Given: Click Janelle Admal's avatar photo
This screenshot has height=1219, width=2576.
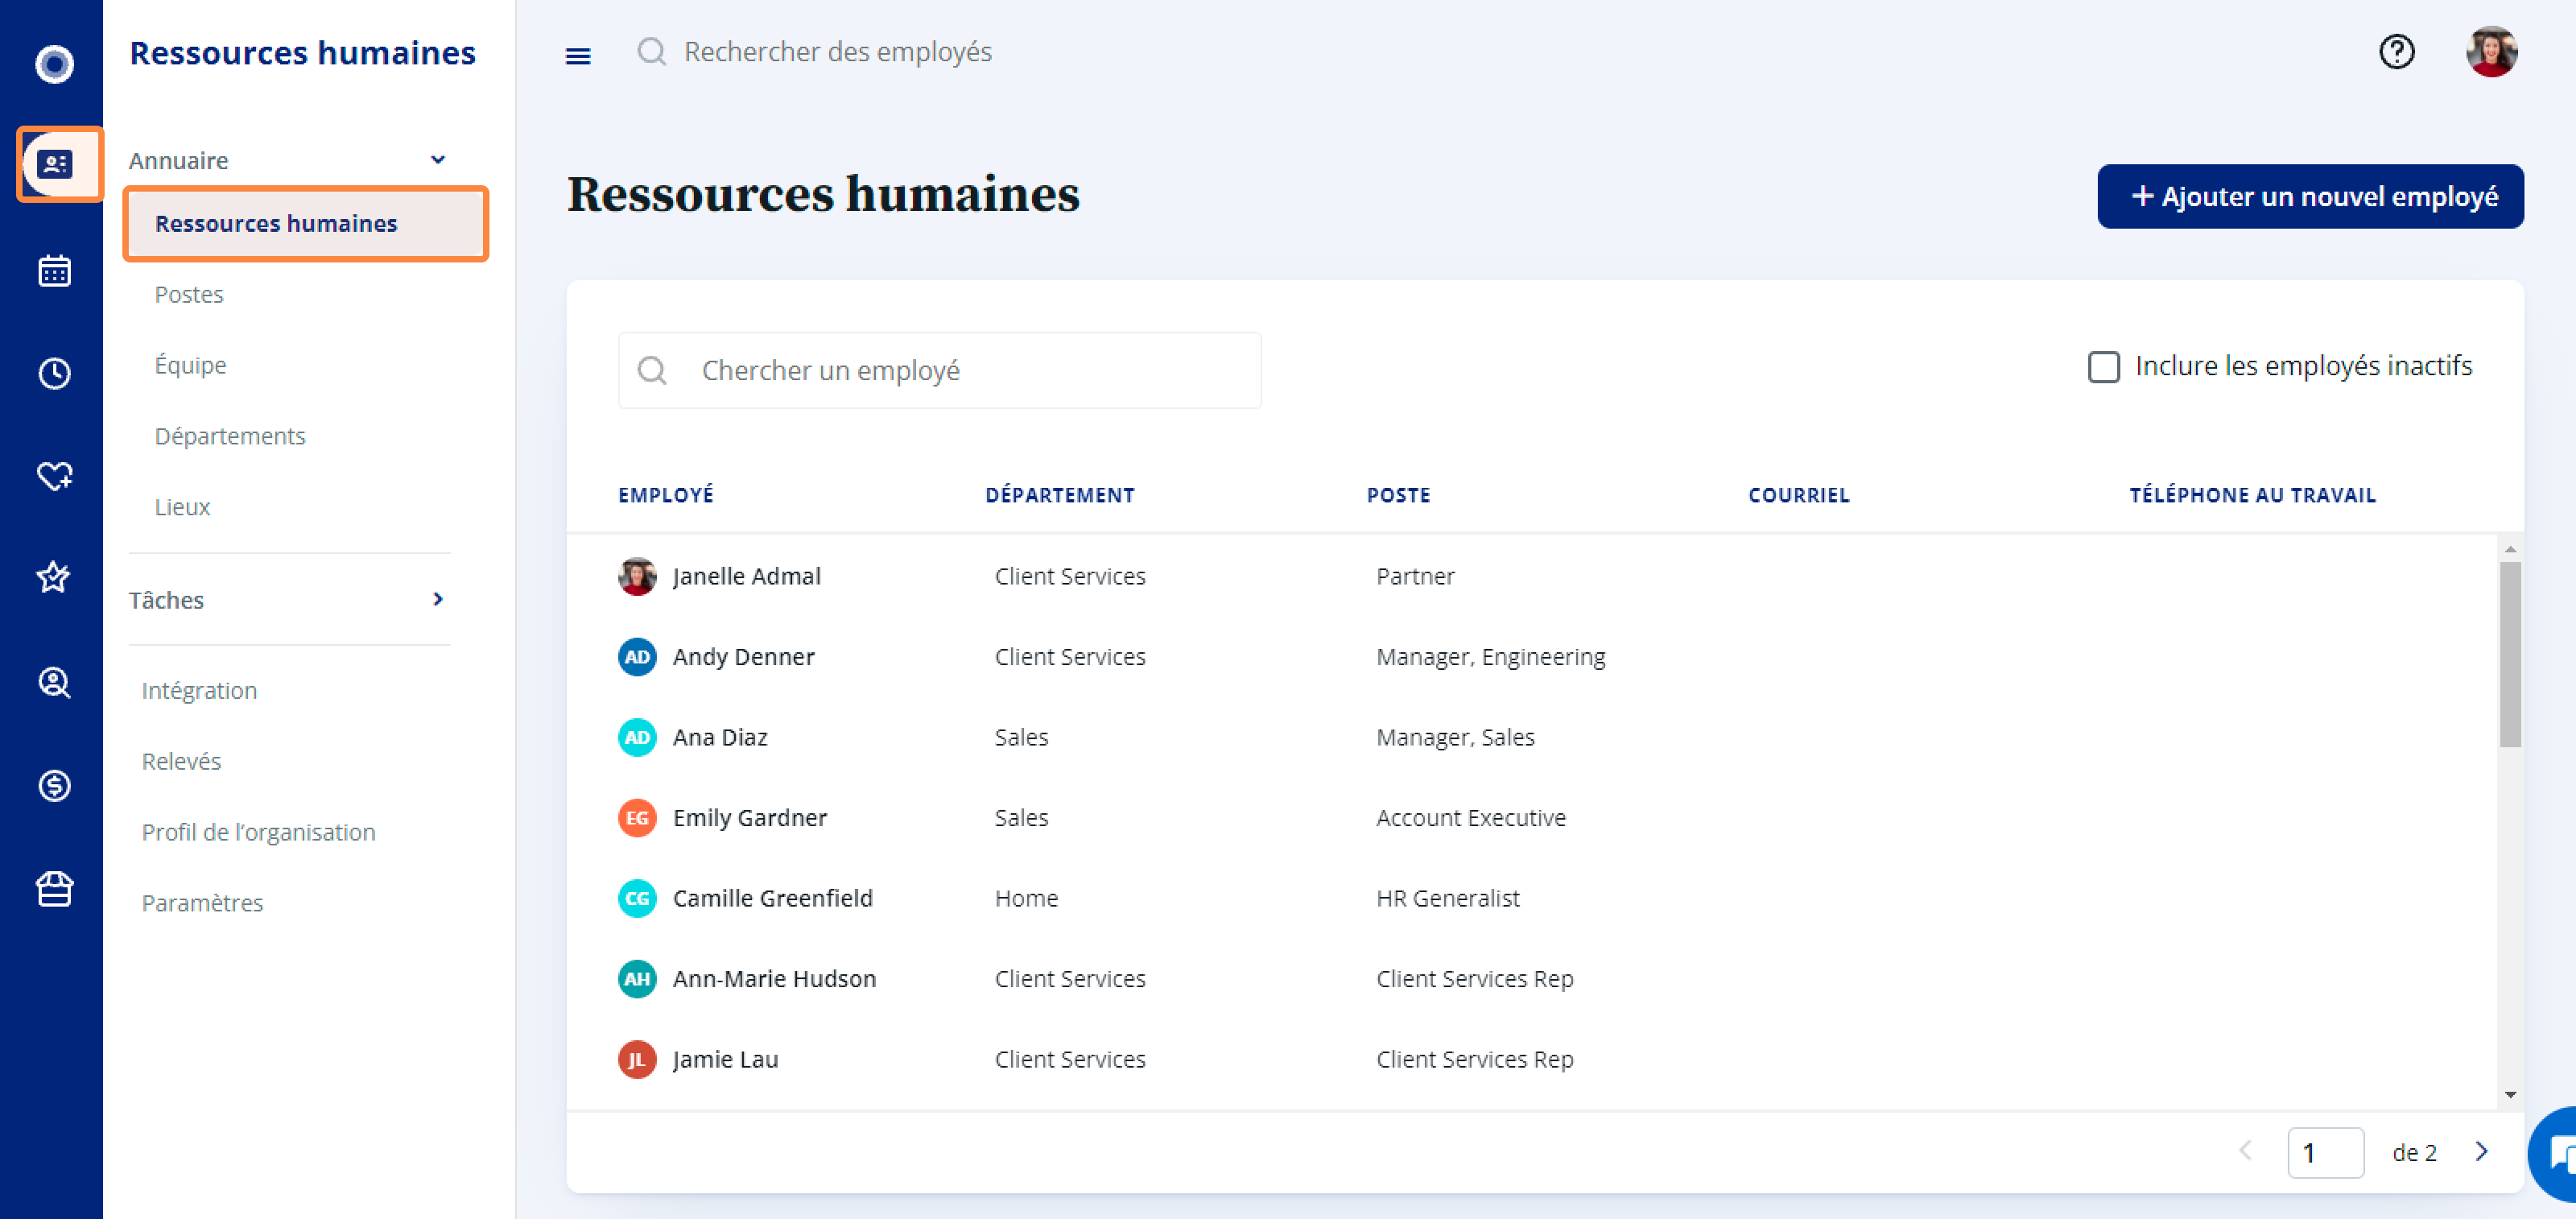Looking at the screenshot, I should (637, 576).
